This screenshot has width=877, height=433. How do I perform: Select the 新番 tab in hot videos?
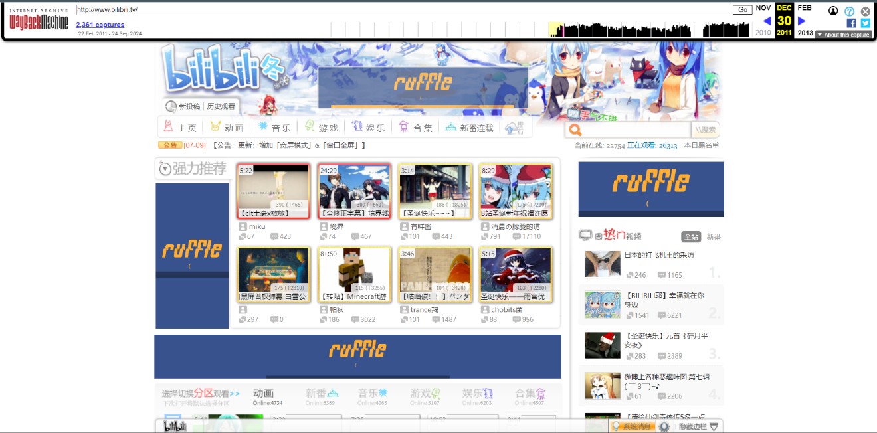tap(714, 236)
